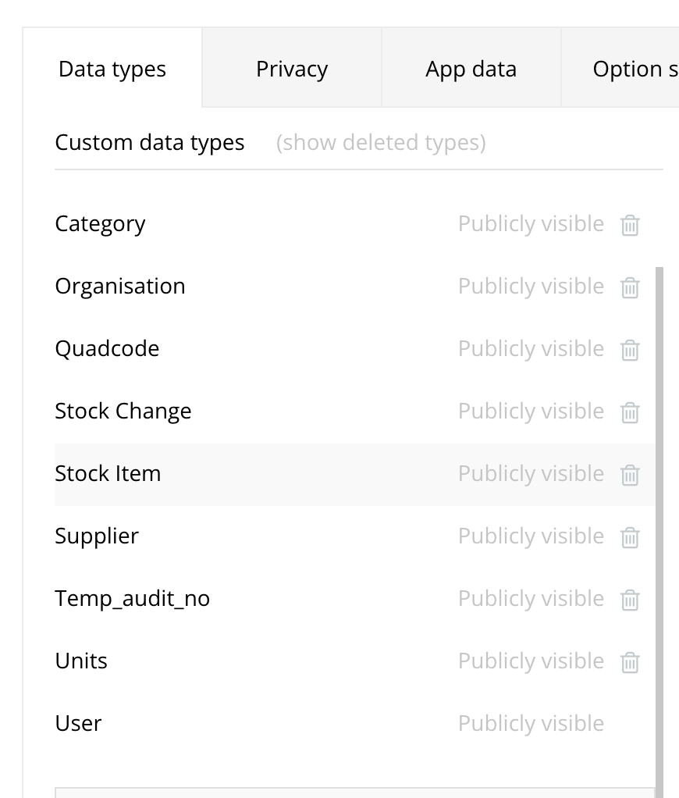Delete the Category data type
The image size is (679, 798).
click(x=630, y=225)
